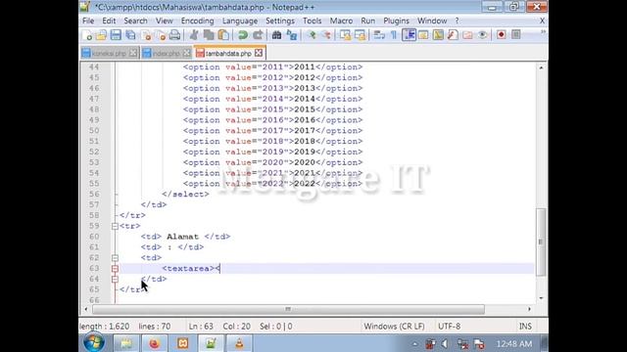Click the UTF-8 encoding status field
The image size is (627, 352).
pos(449,327)
